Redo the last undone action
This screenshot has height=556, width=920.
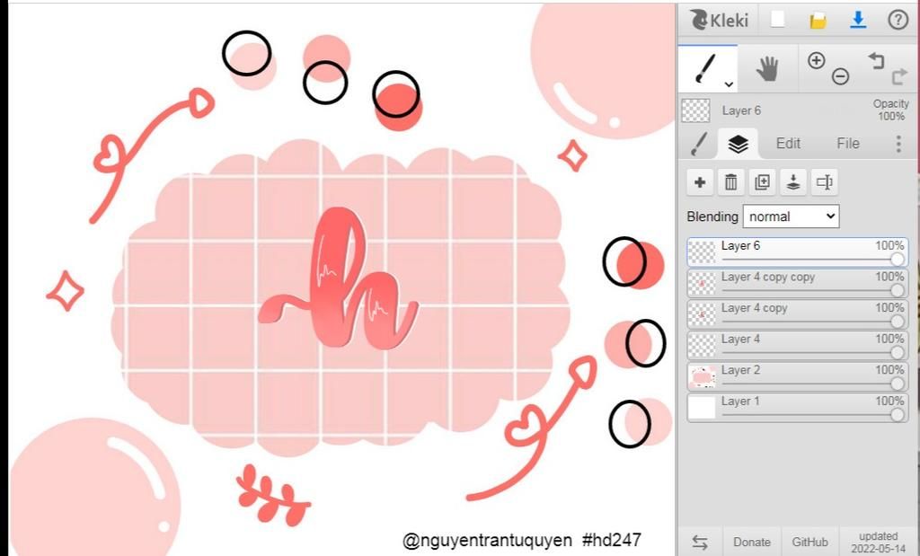[x=899, y=77]
